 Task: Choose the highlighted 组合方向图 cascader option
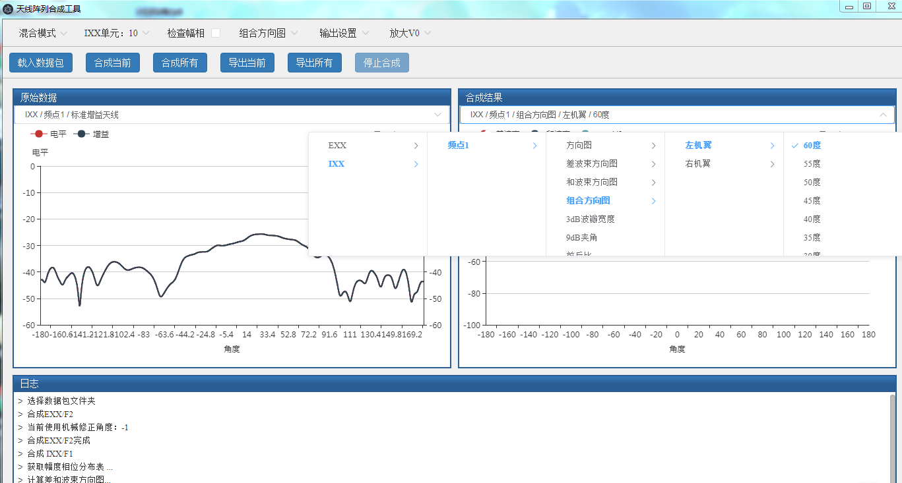click(605, 201)
